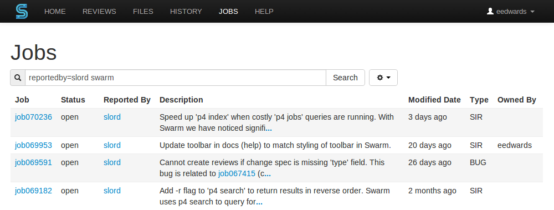554x210 pixels.
Task: Open the Help menu item
Action: (x=264, y=11)
